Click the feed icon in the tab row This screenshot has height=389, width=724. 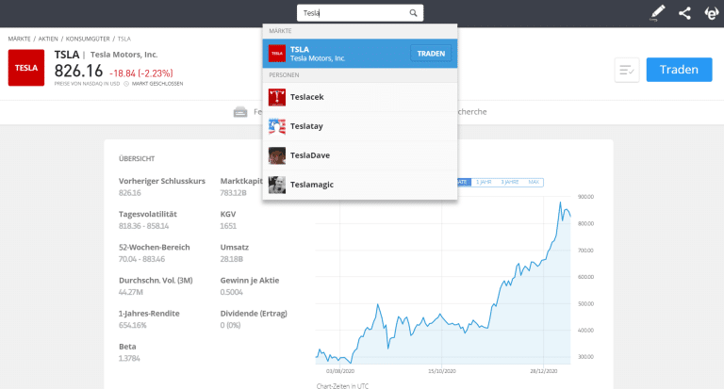pyautogui.click(x=240, y=111)
